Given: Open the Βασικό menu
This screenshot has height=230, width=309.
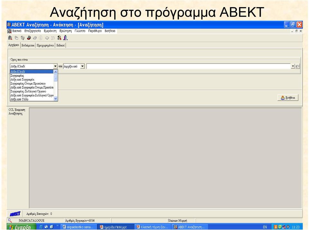Looking at the screenshot, I should click(17, 31).
